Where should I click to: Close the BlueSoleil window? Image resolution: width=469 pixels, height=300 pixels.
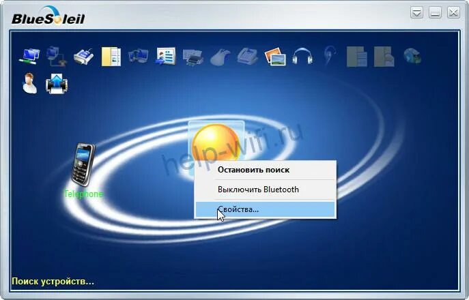point(453,13)
